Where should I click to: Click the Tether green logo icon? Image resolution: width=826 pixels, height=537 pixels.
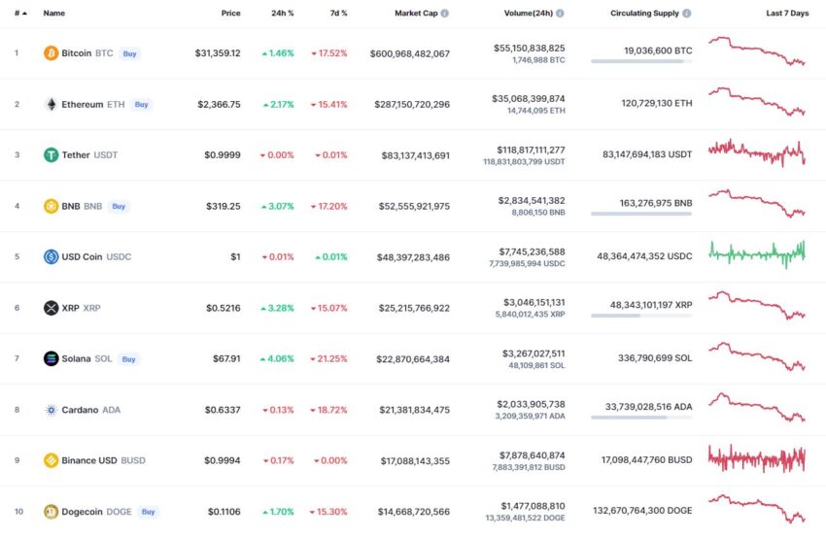click(x=52, y=154)
